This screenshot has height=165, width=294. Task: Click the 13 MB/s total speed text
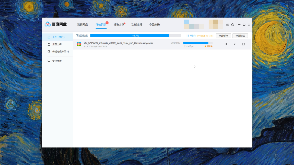click(191, 36)
